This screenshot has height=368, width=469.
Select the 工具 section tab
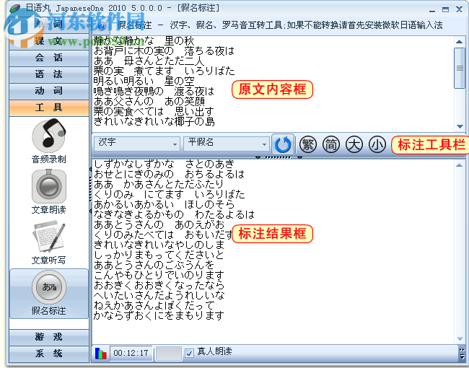tap(49, 108)
